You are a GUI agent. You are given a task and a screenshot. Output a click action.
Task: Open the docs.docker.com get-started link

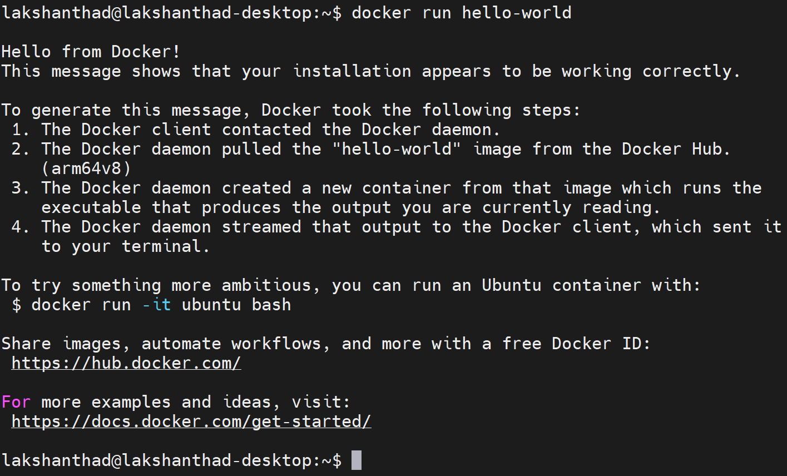pos(191,422)
